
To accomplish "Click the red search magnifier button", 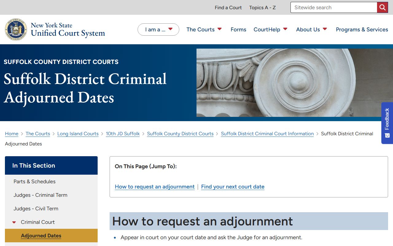I will 382,7.
